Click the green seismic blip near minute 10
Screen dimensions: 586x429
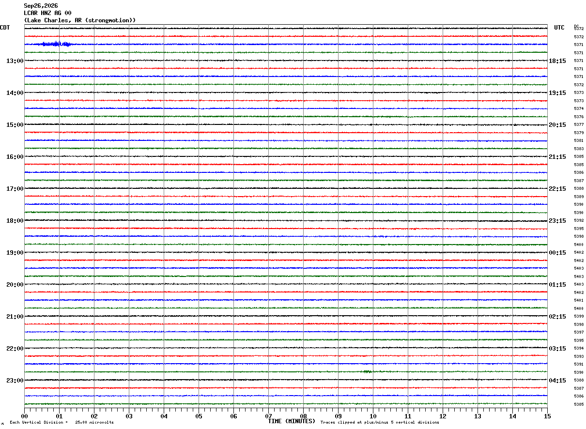368,371
